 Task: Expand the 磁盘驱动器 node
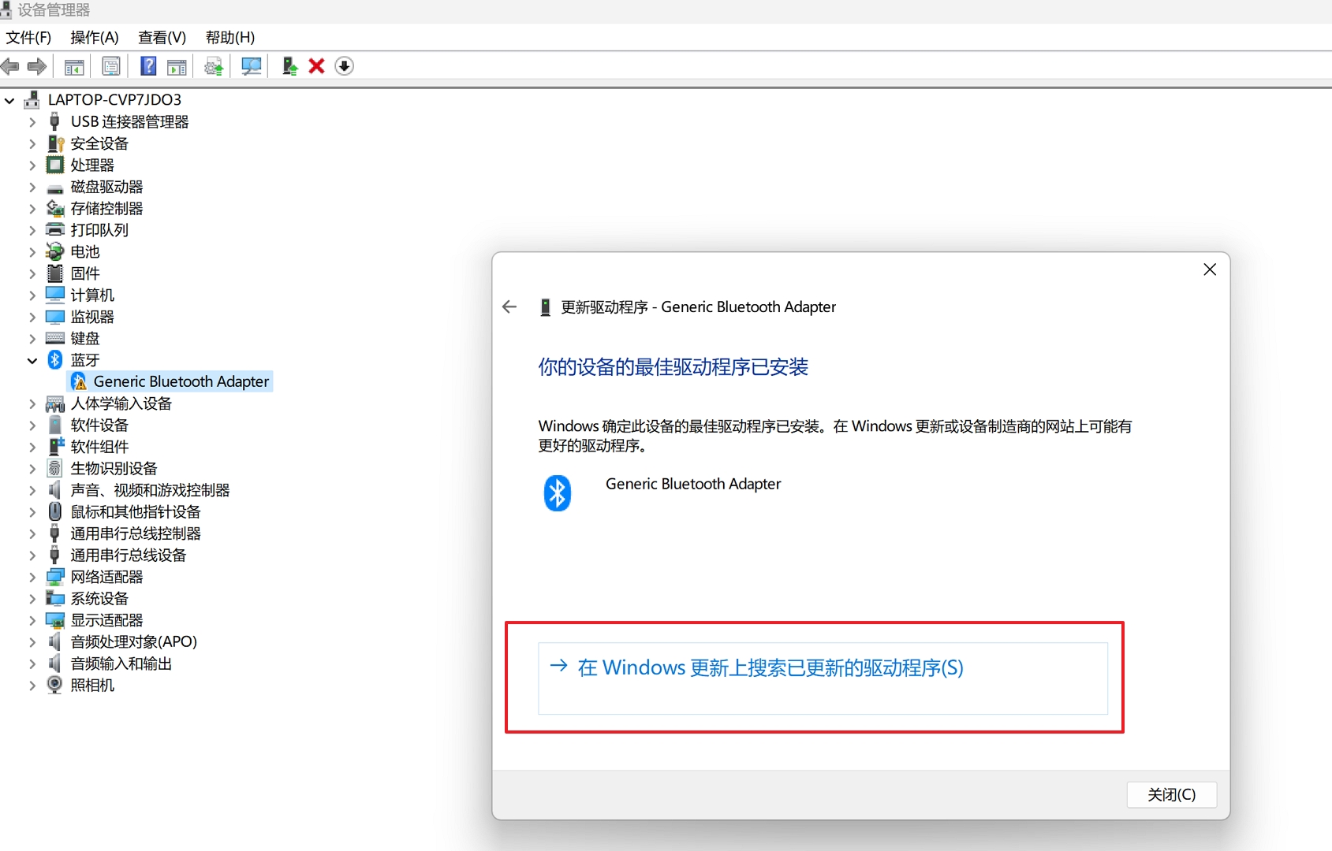point(32,187)
